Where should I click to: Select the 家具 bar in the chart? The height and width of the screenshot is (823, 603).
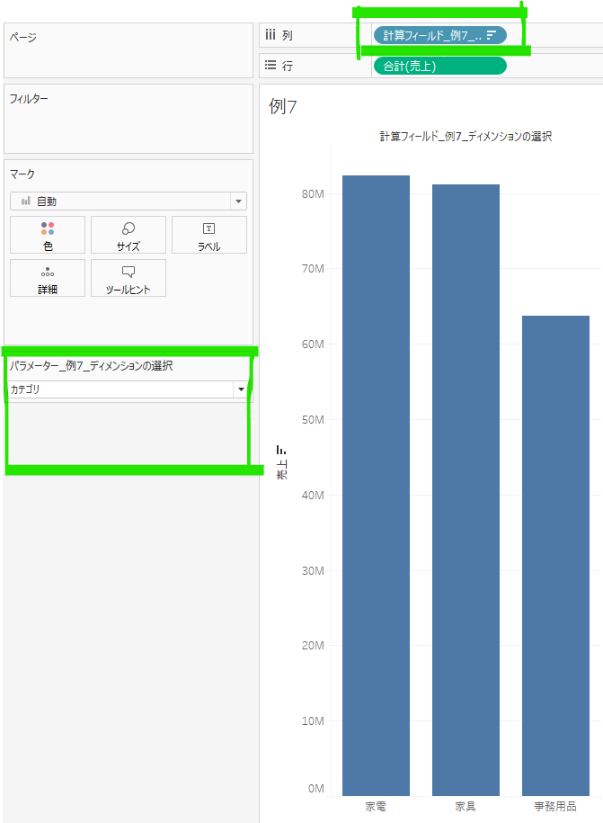466,489
